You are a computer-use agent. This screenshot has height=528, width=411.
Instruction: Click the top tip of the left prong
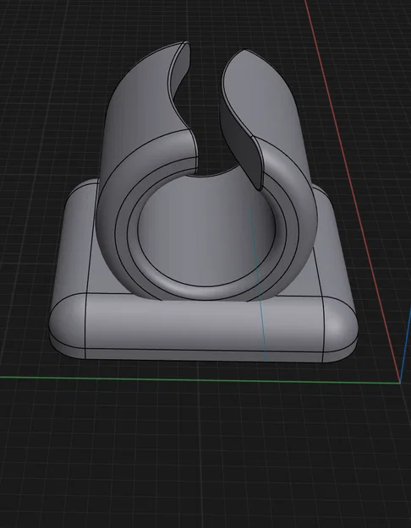[184, 43]
